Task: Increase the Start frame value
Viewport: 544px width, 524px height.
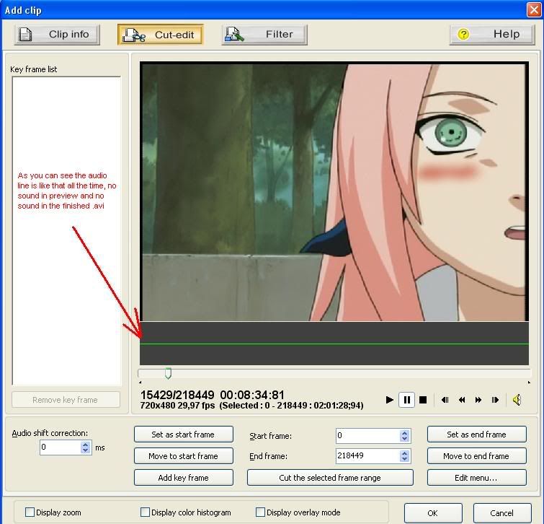Action: click(x=404, y=433)
